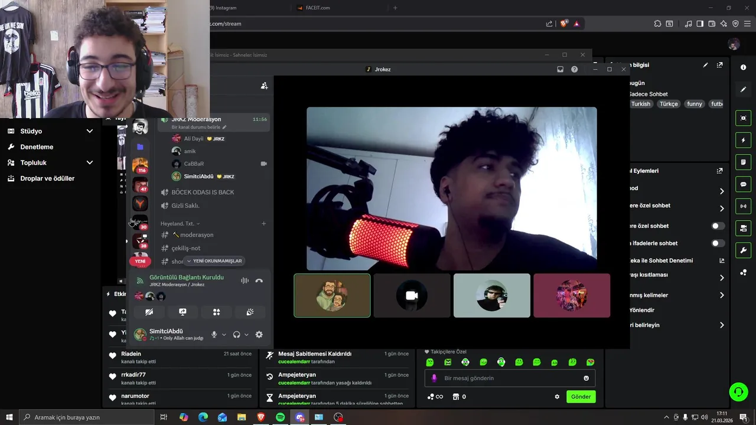Pop out the stream info panel

click(719, 65)
